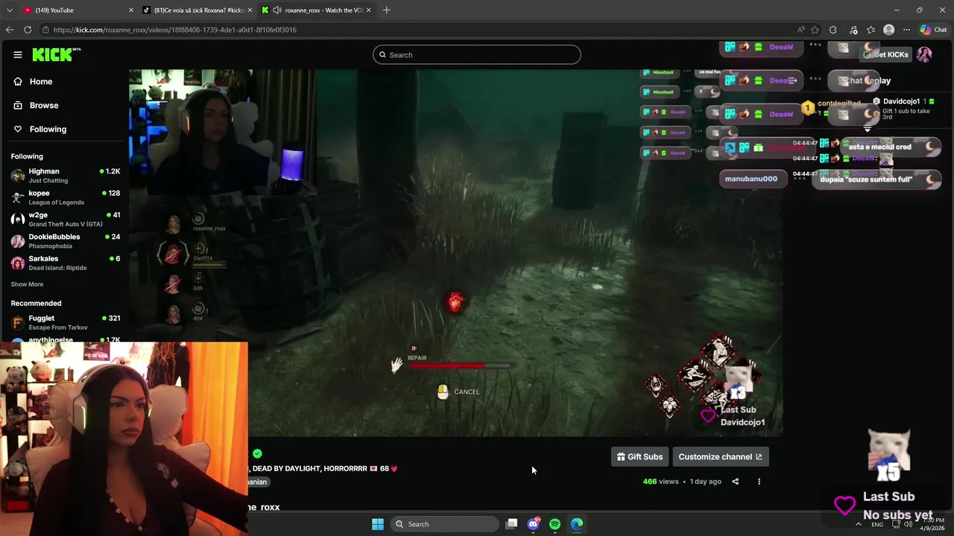This screenshot has height=536, width=954.
Task: Open the clock and date in taskbar
Action: pos(933,524)
